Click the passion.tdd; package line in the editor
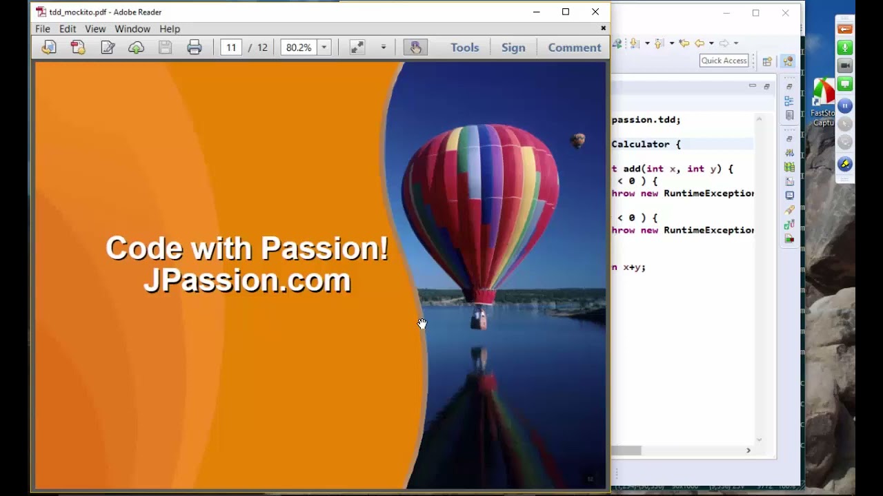Image resolution: width=883 pixels, height=496 pixels. click(646, 120)
